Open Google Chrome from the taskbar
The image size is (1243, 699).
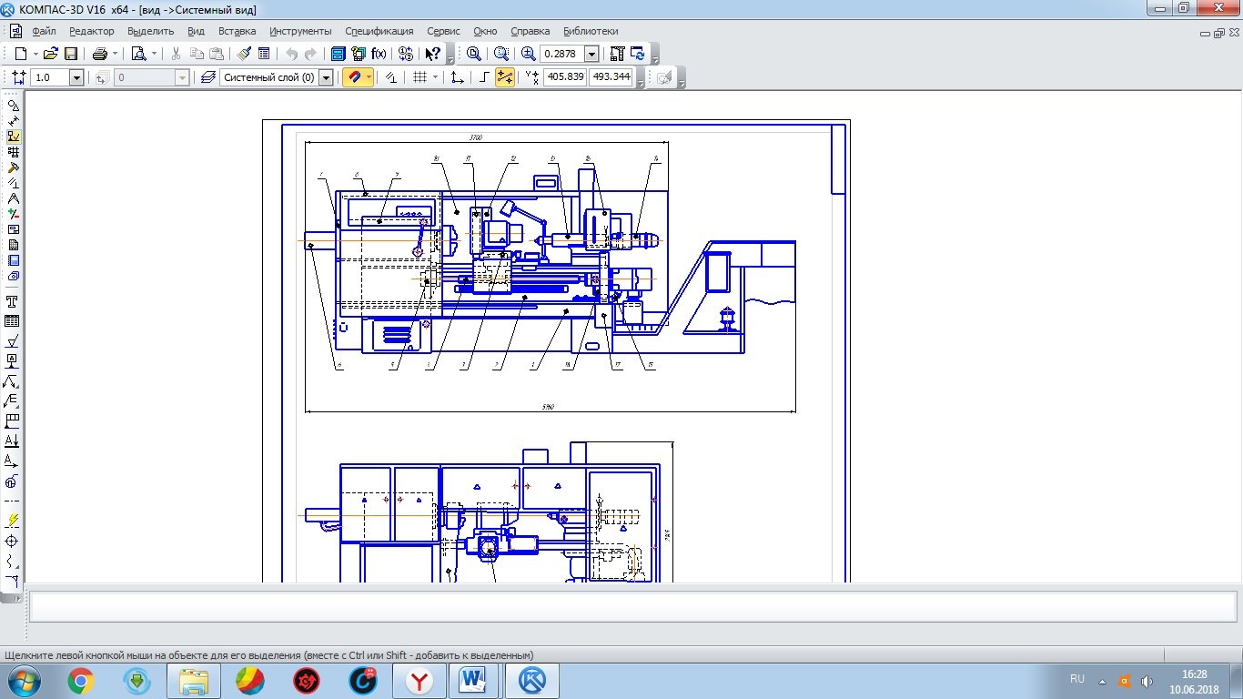(x=81, y=680)
